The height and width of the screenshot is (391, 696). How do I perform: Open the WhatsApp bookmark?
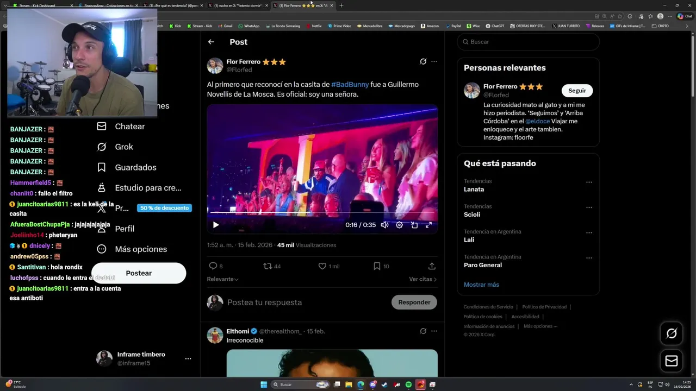coord(248,26)
